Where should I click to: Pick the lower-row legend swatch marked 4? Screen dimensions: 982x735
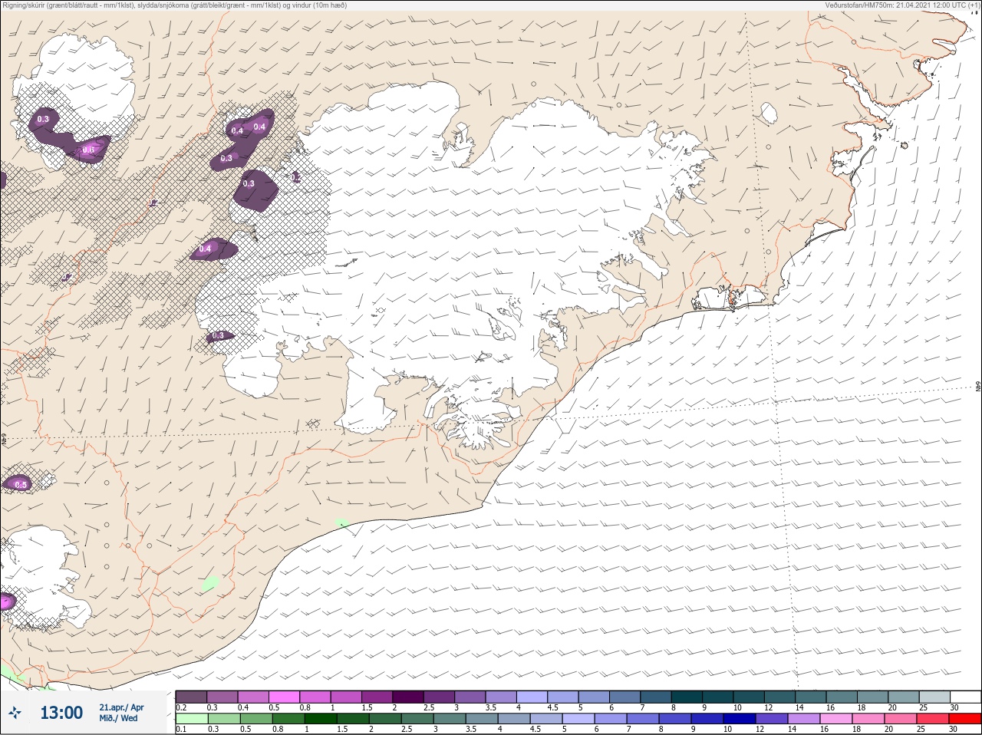[514, 719]
